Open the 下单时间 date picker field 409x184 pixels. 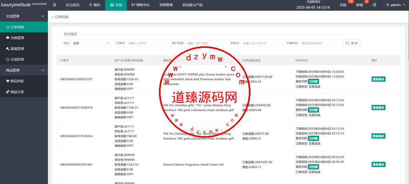(320, 43)
